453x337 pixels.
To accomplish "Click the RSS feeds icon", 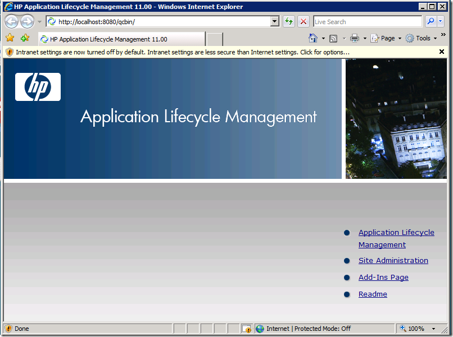I will (x=333, y=38).
